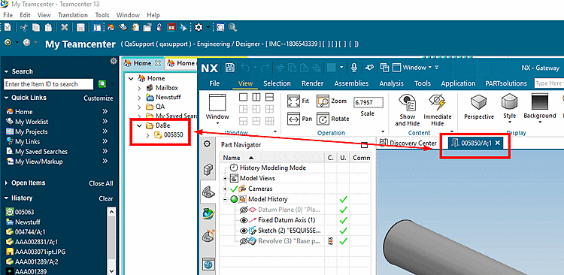Toggle visibility of Fixed Datum Axis (1)
Screen dimensions: 564x275
click(x=244, y=220)
